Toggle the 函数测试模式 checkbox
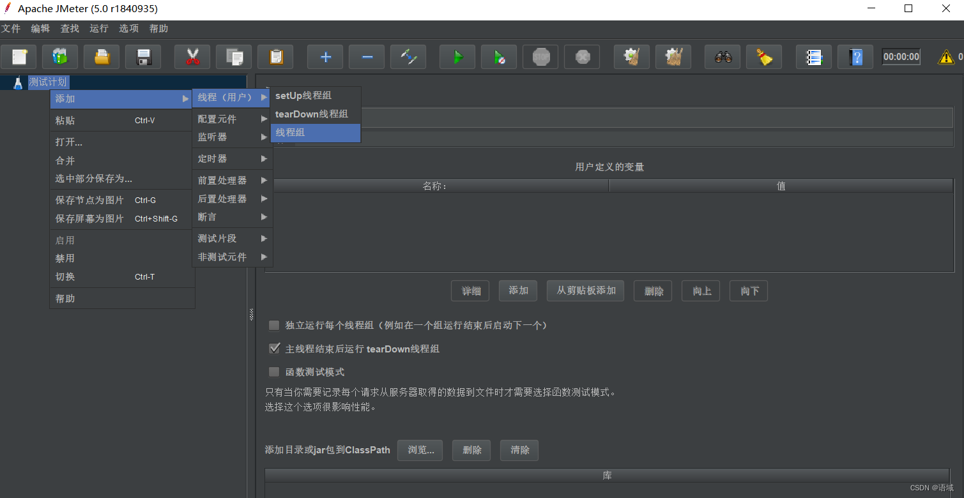 [274, 372]
